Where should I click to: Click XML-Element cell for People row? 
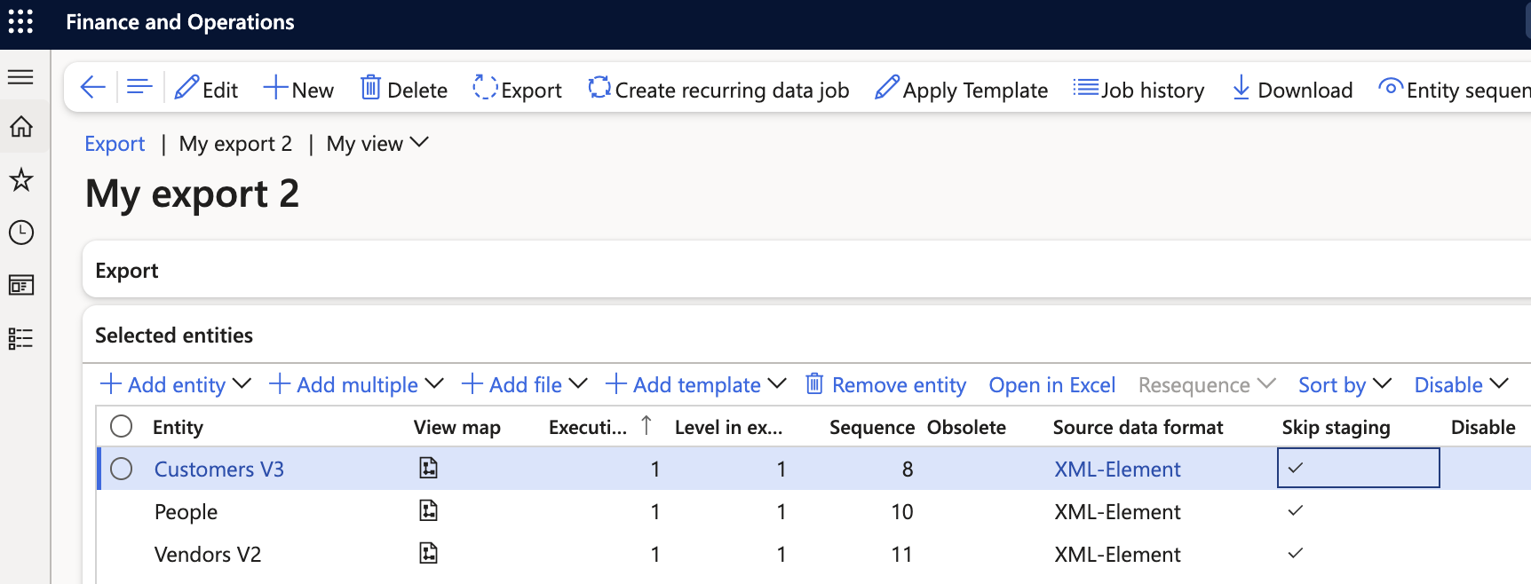point(1117,511)
